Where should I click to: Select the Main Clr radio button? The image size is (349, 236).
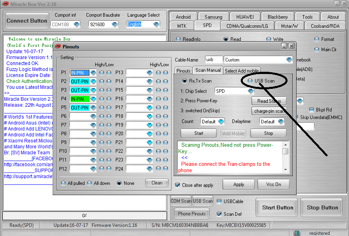(x=316, y=50)
